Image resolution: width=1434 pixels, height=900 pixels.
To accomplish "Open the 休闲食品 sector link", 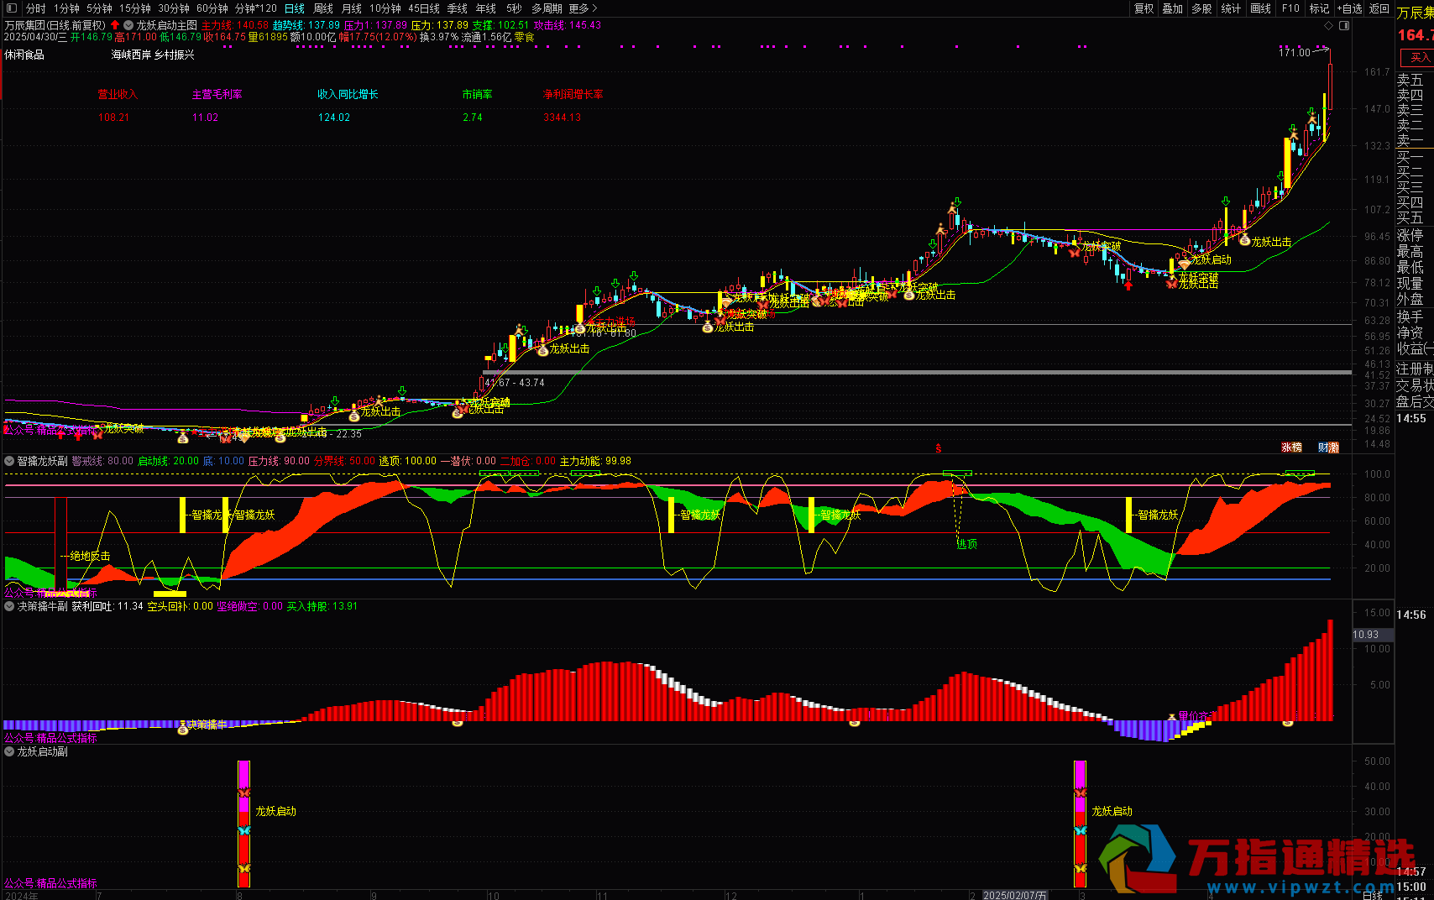I will pos(24,55).
